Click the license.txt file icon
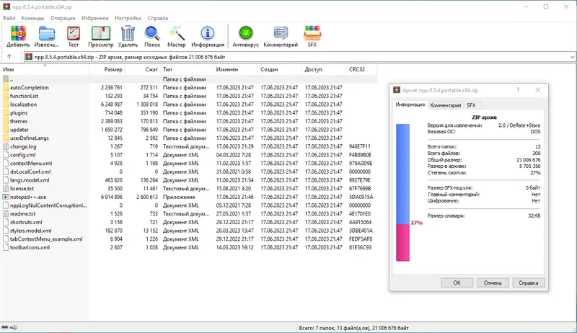The height and width of the screenshot is (333, 577). pos(6,189)
